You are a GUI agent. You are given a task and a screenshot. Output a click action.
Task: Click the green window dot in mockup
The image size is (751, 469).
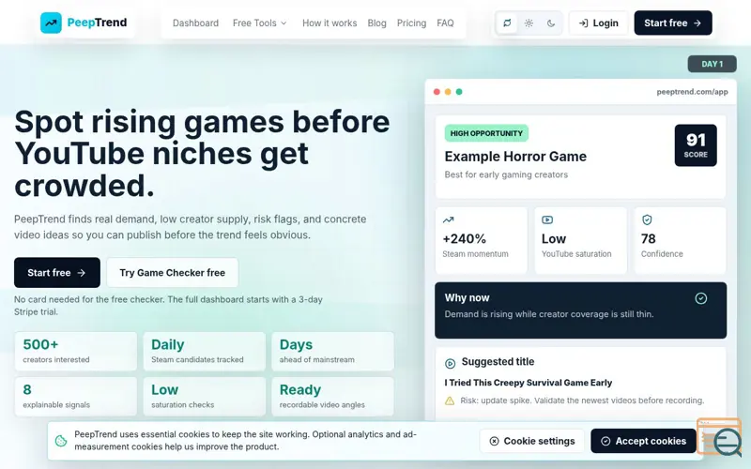point(459,92)
